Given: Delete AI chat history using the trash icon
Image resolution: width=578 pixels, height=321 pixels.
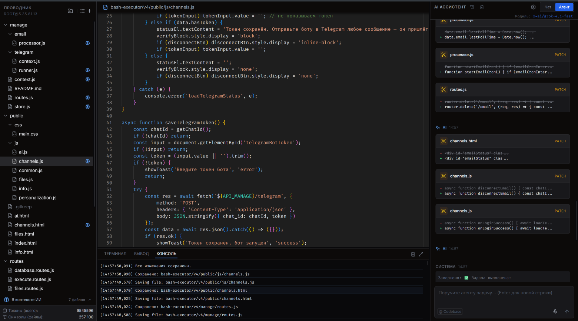Looking at the screenshot, I should 482,7.
